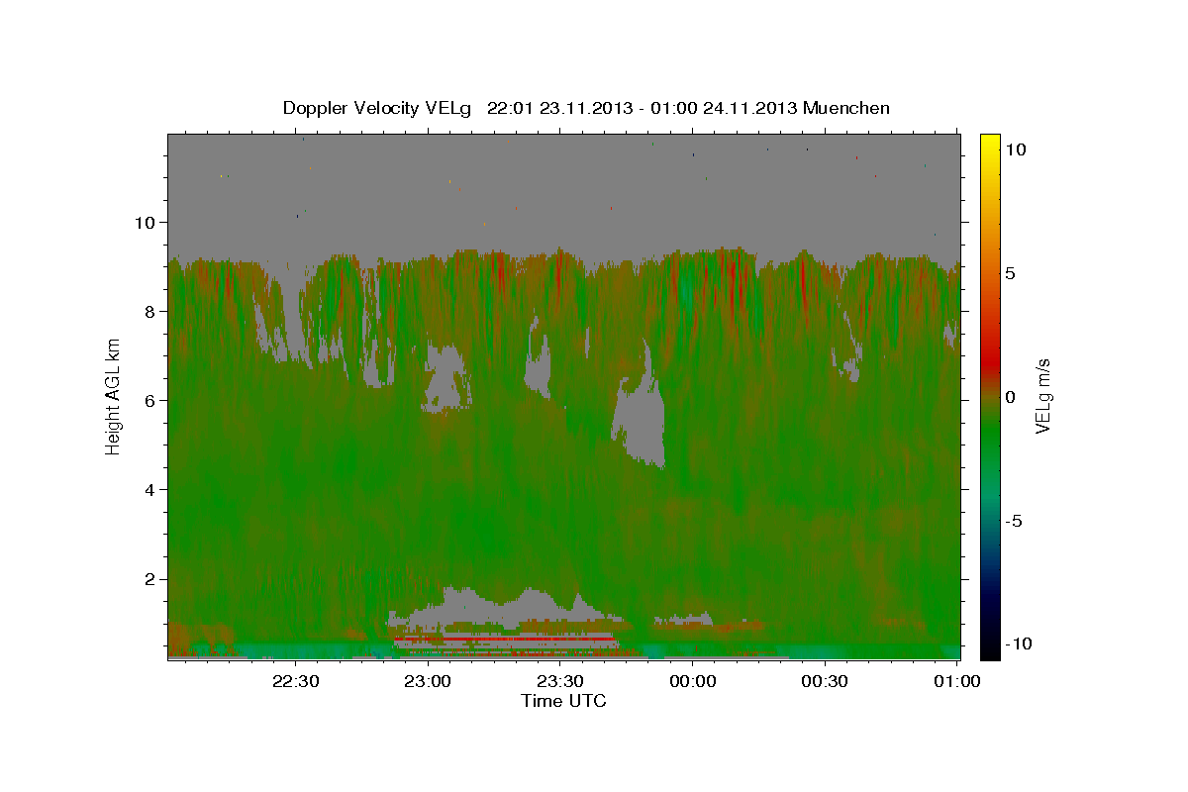
Task: Click the 8 km height tick label
Action: pyautogui.click(x=151, y=312)
